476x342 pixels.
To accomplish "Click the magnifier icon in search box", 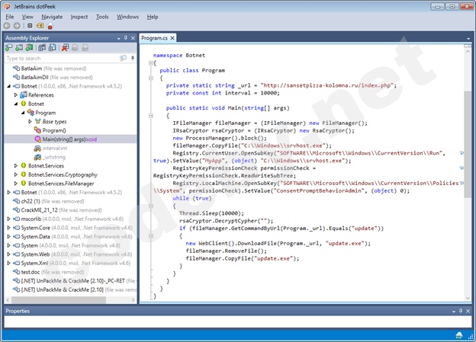I will [123, 58].
